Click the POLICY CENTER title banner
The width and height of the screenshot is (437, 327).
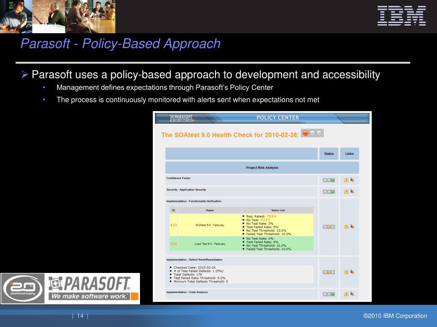[x=278, y=118]
